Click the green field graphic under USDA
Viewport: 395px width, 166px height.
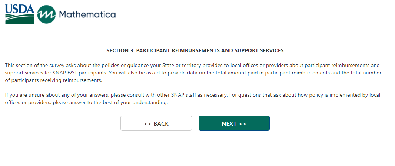click(20, 20)
